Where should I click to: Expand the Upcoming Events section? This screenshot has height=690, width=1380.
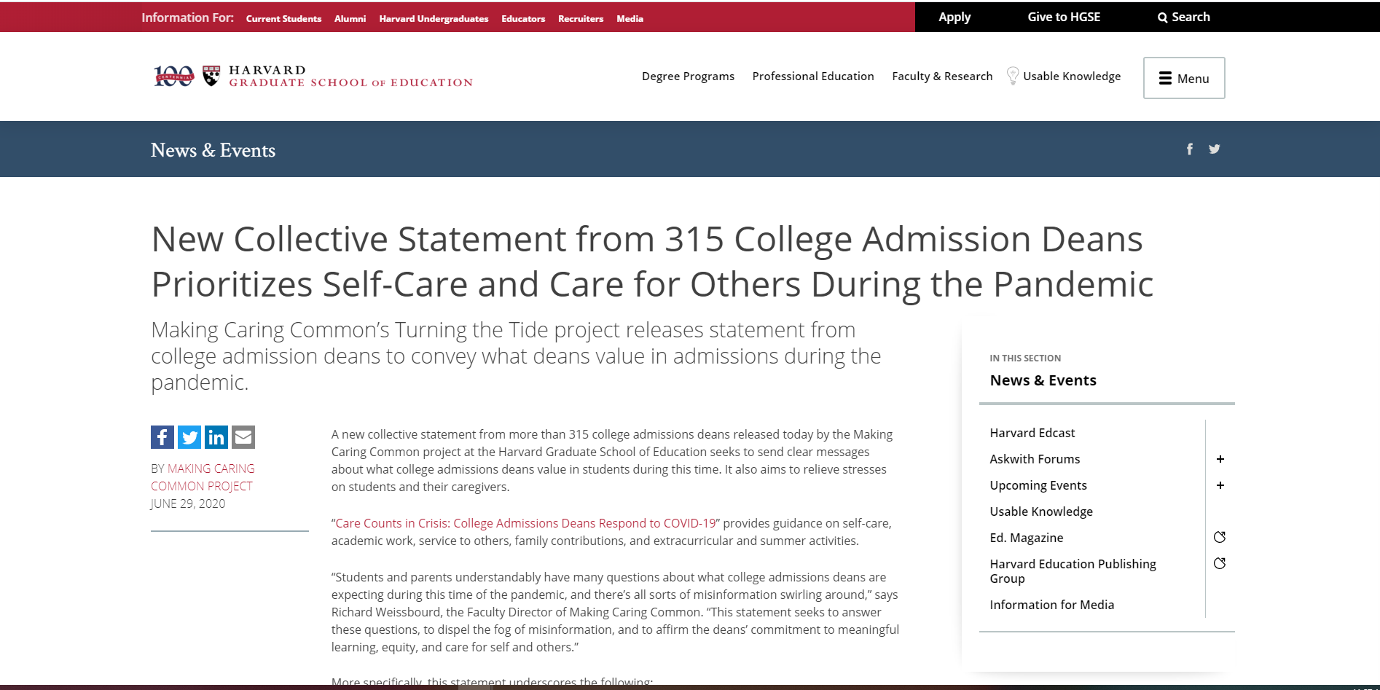[x=1220, y=485]
